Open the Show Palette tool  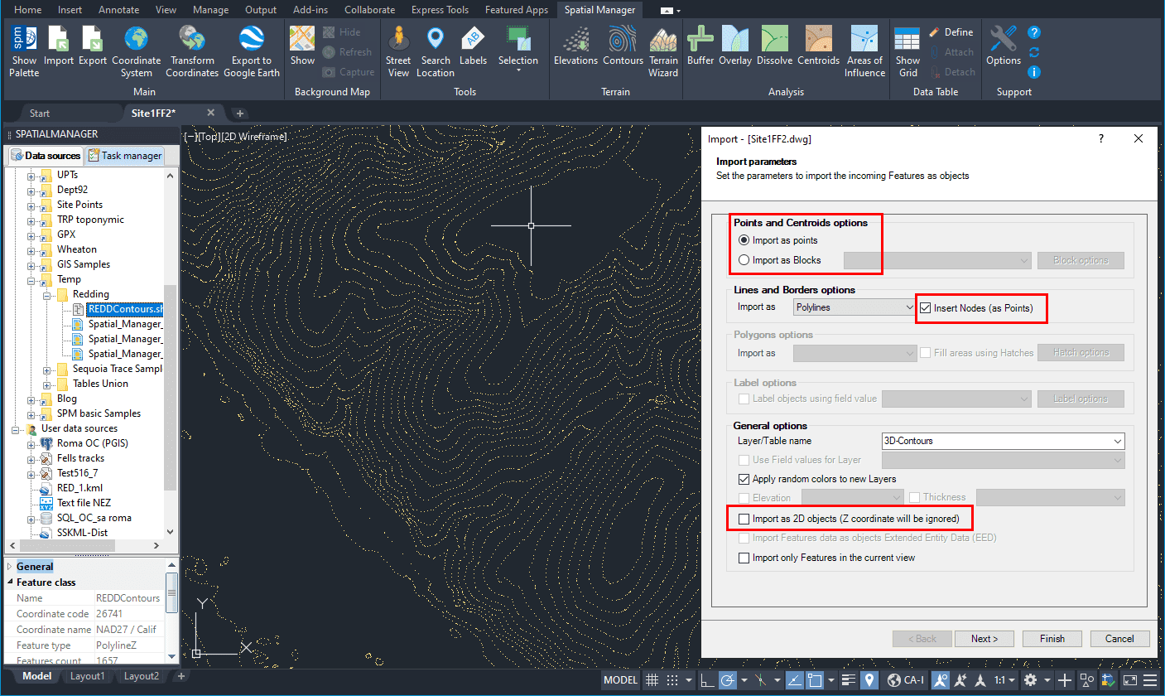coord(24,51)
